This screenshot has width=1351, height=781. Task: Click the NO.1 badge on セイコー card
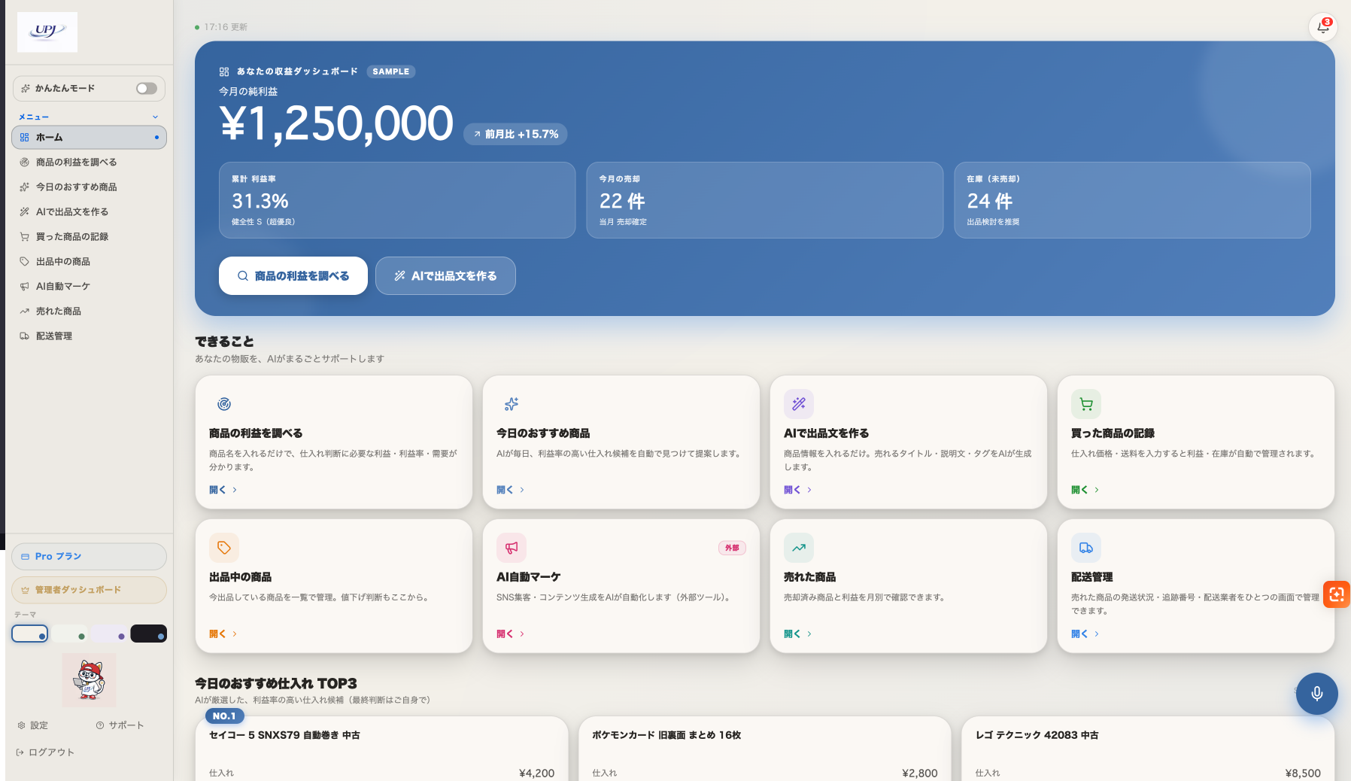tap(224, 716)
